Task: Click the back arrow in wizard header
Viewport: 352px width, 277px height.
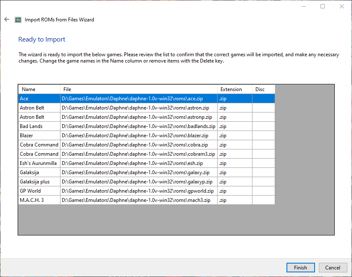Action: click(7, 19)
